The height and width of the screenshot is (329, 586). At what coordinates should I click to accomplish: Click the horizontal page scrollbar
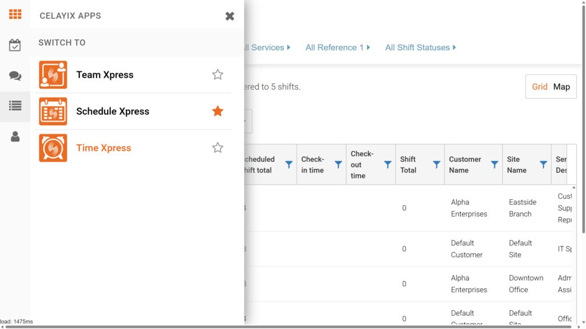[x=288, y=327]
